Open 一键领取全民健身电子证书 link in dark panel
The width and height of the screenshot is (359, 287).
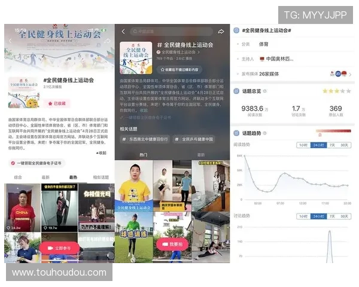pyautogui.click(x=146, y=117)
